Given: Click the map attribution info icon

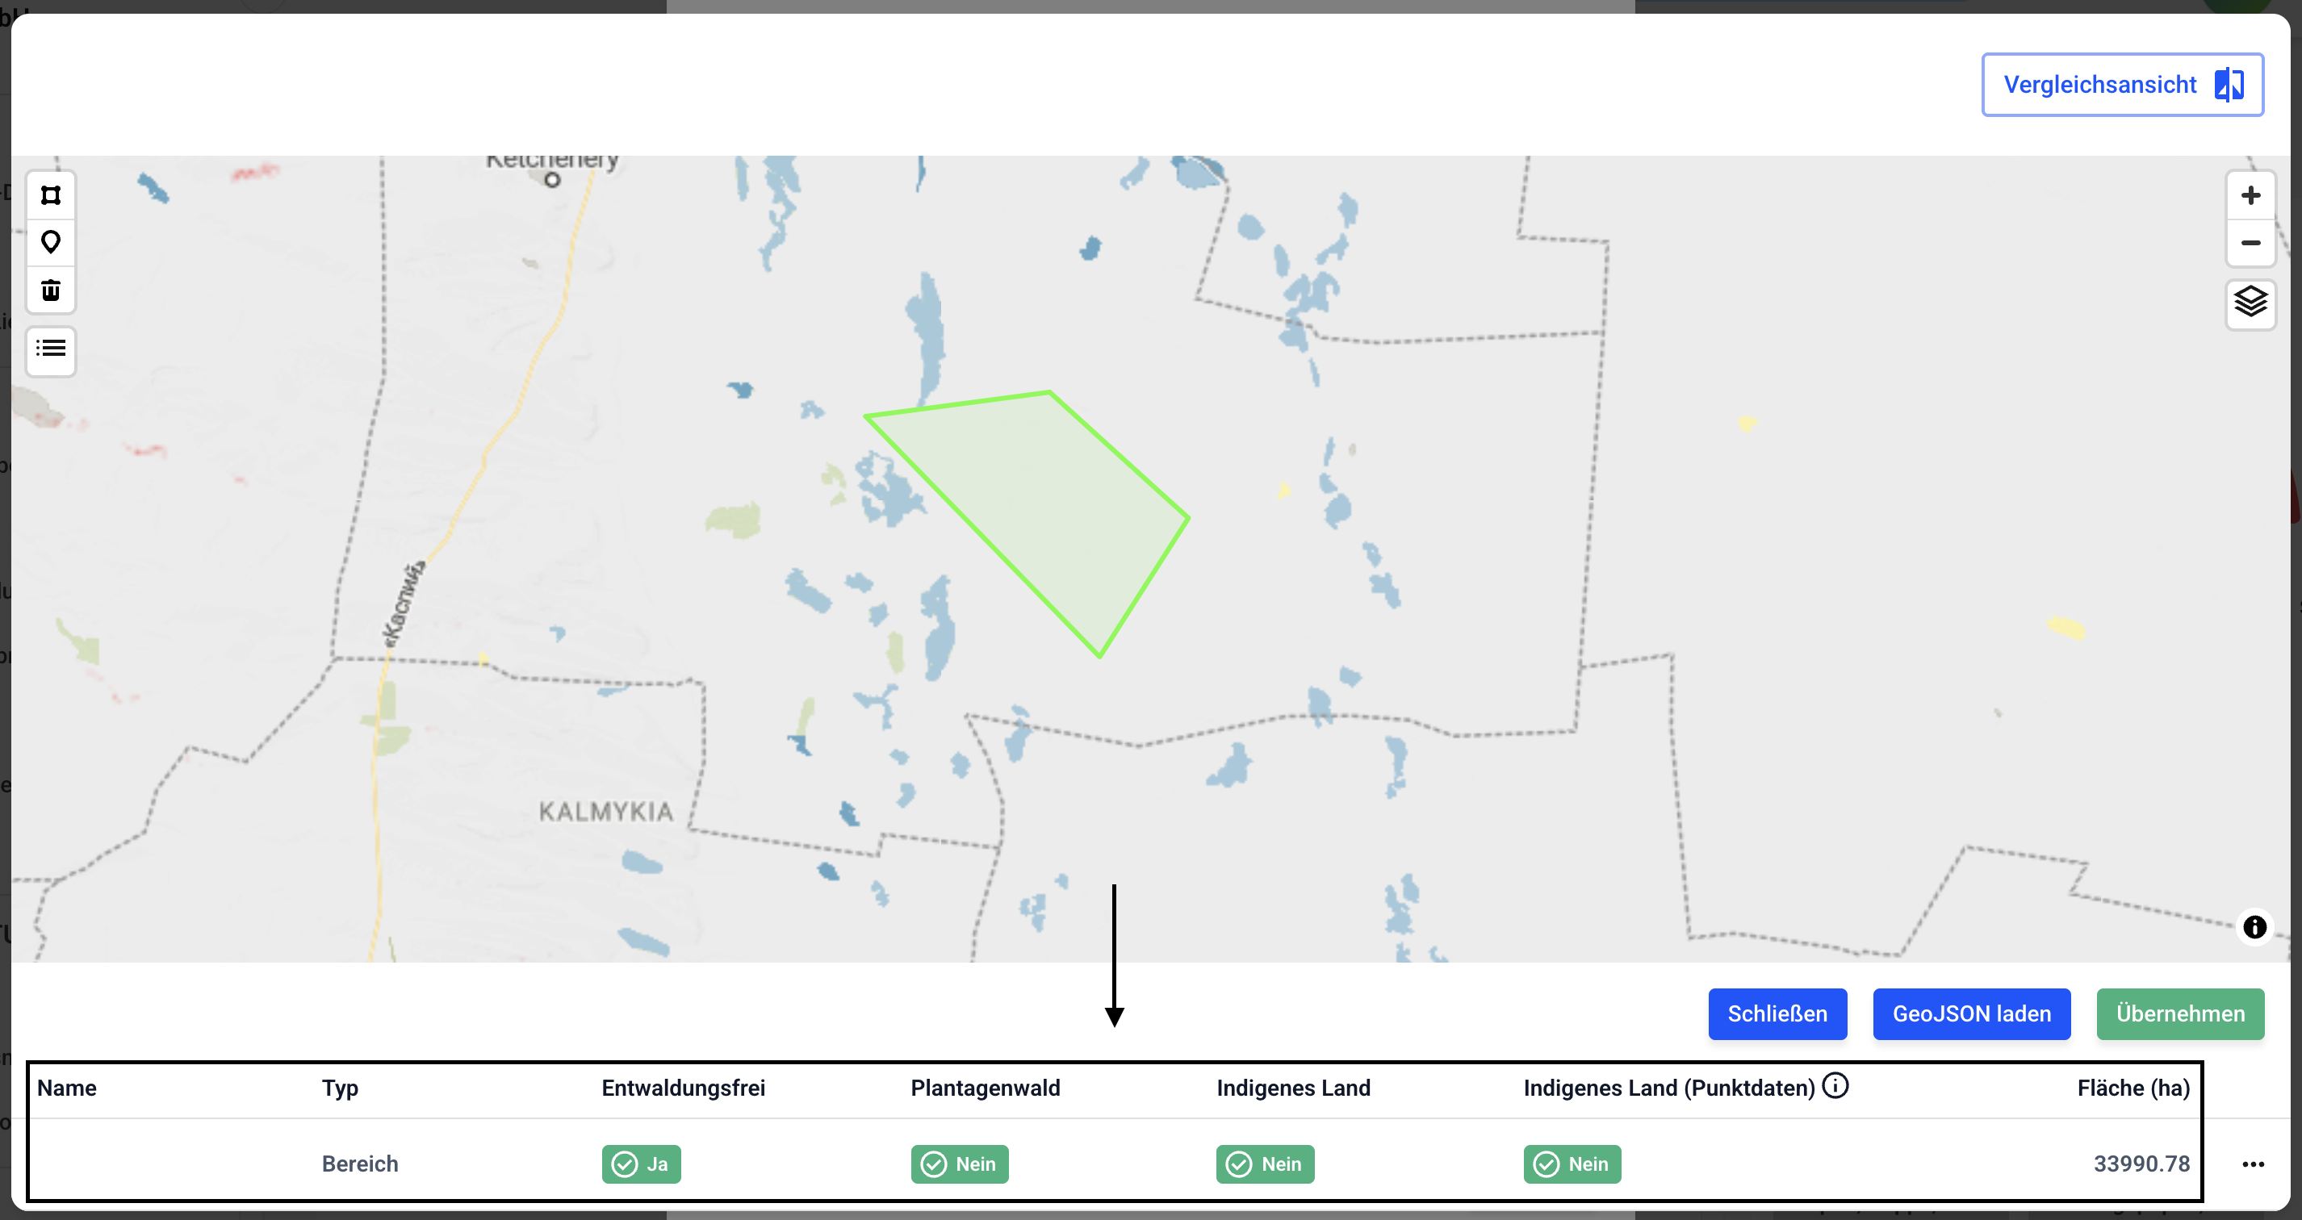Looking at the screenshot, I should tap(2254, 926).
